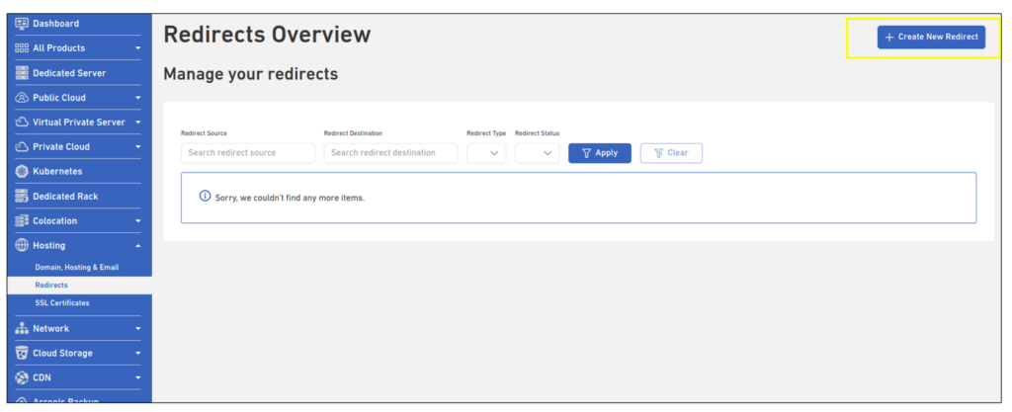This screenshot has width=1012, height=412.
Task: Click the Dashboard monitor icon
Action: click(x=22, y=23)
